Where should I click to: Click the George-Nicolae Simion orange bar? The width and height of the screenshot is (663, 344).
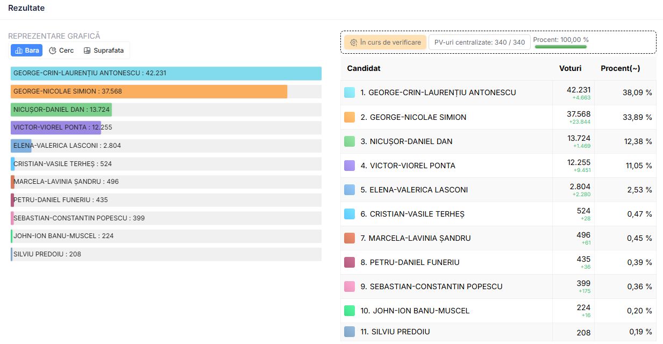click(148, 91)
